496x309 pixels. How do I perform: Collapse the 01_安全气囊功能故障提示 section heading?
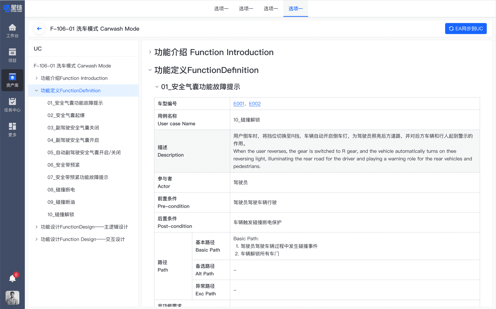click(157, 87)
